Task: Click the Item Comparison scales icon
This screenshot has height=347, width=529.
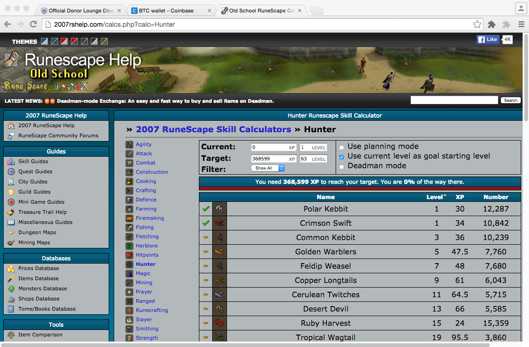Action: 11,335
